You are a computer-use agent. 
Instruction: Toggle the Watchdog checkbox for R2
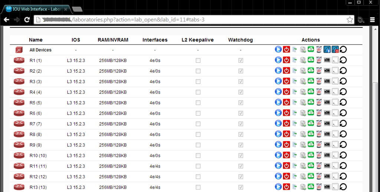pyautogui.click(x=240, y=71)
